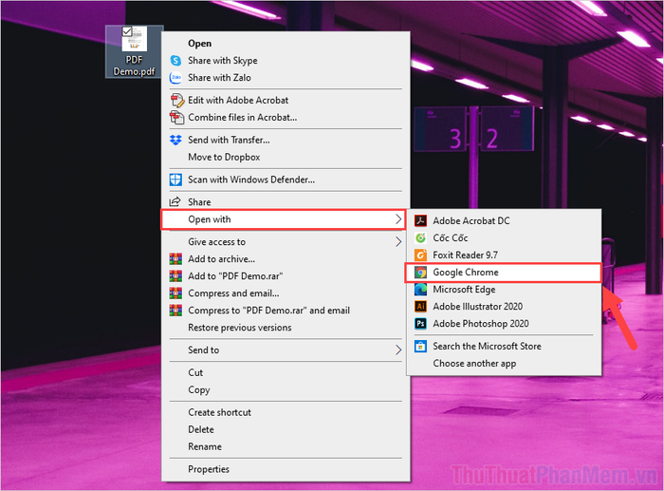This screenshot has width=664, height=491.
Task: Click the Google Chrome icon in submenu
Action: click(420, 273)
